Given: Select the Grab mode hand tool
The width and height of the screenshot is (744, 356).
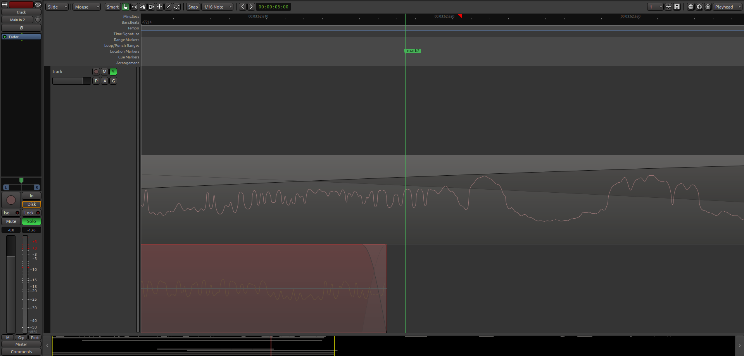Looking at the screenshot, I should pyautogui.click(x=126, y=7).
